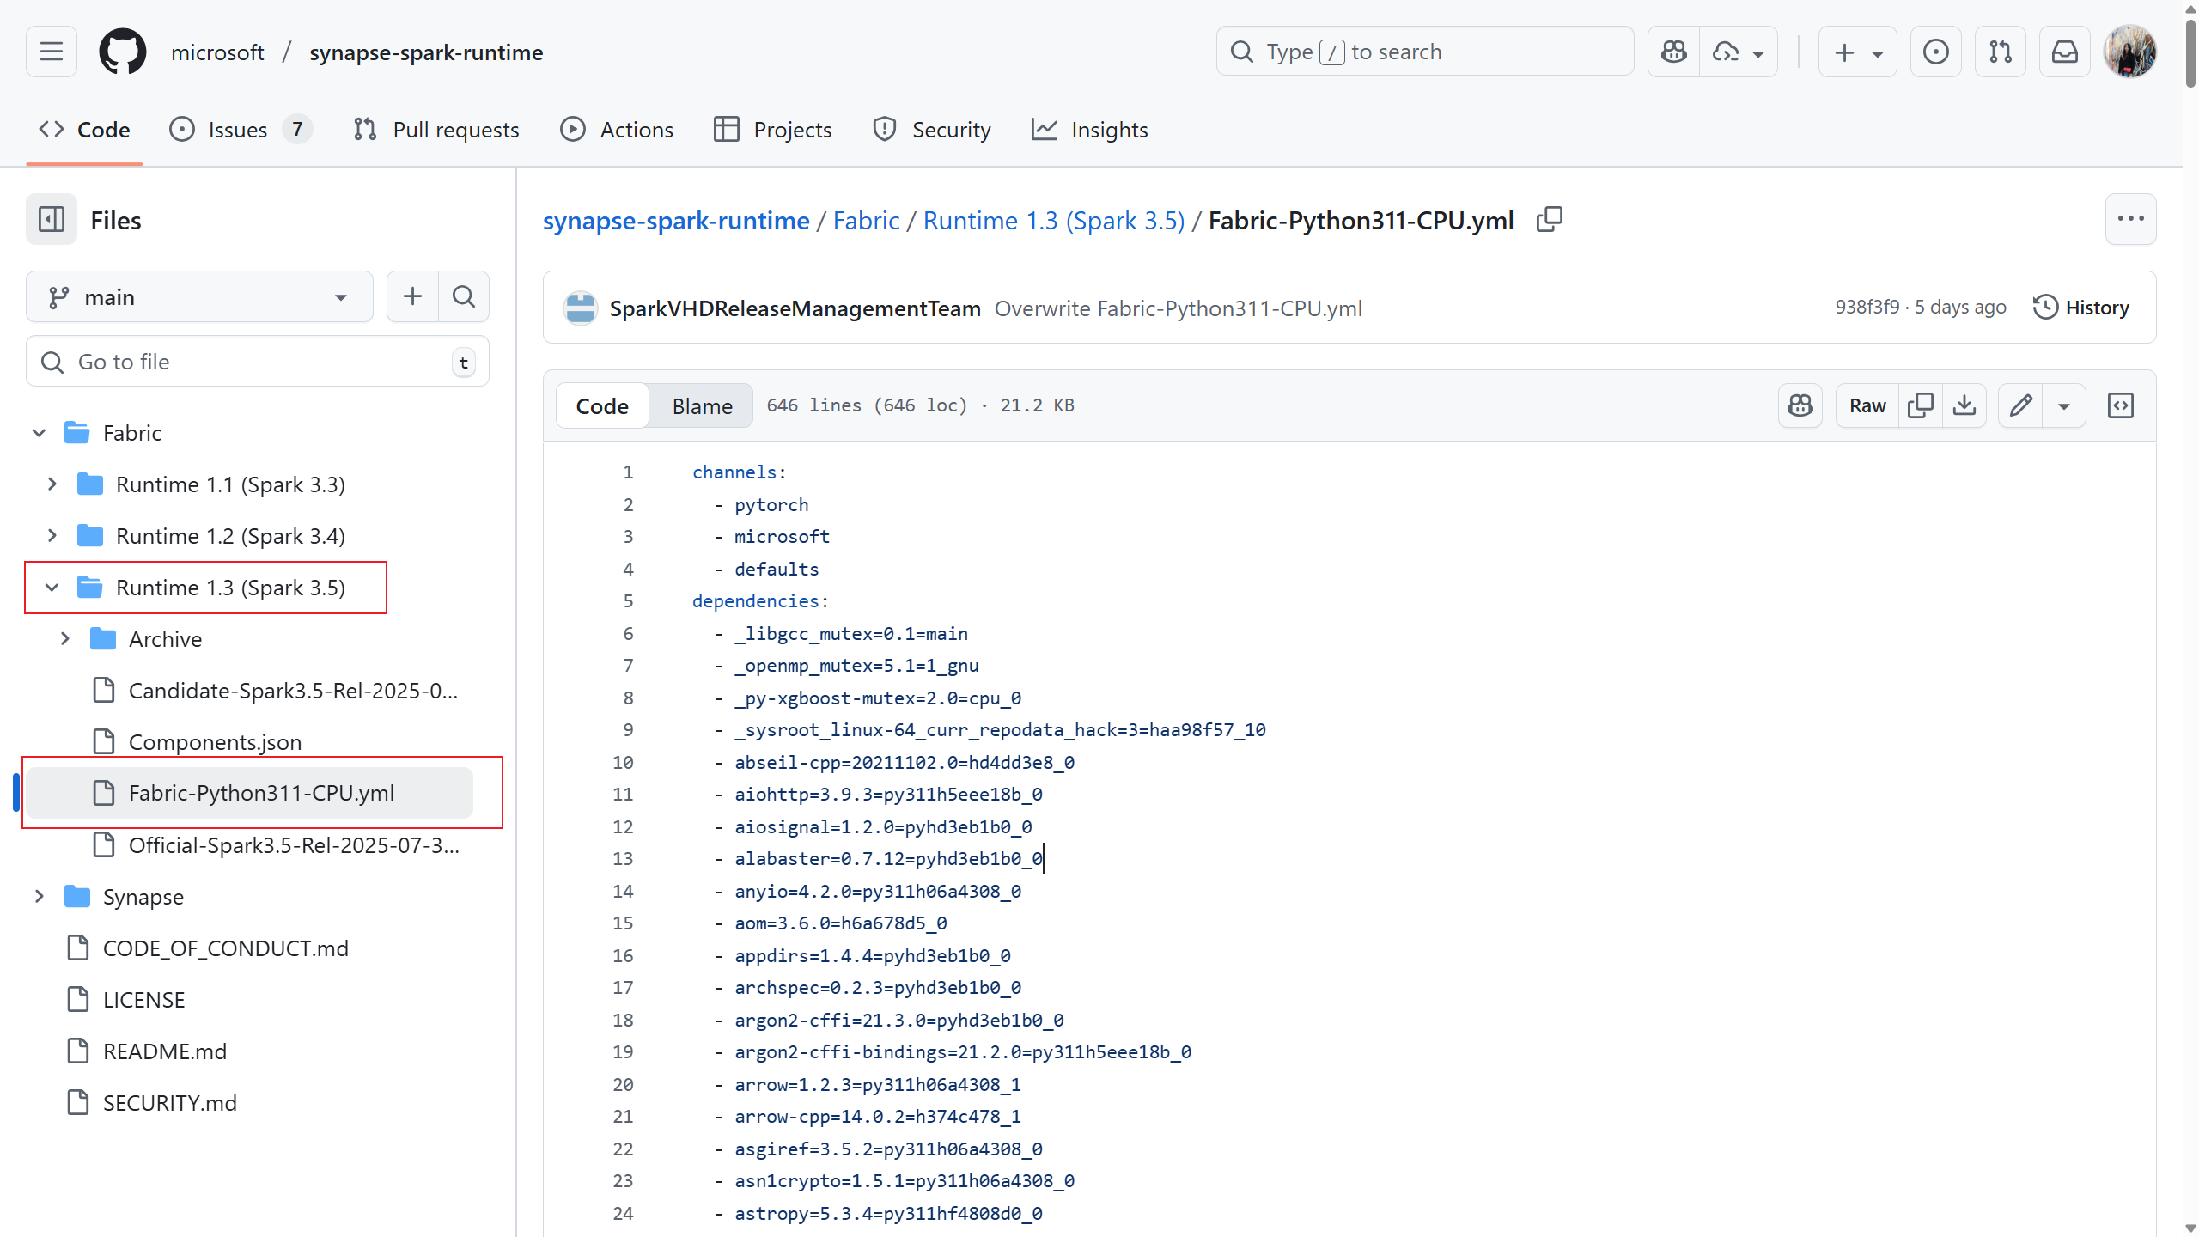View the file History
The image size is (2199, 1237).
click(2081, 308)
